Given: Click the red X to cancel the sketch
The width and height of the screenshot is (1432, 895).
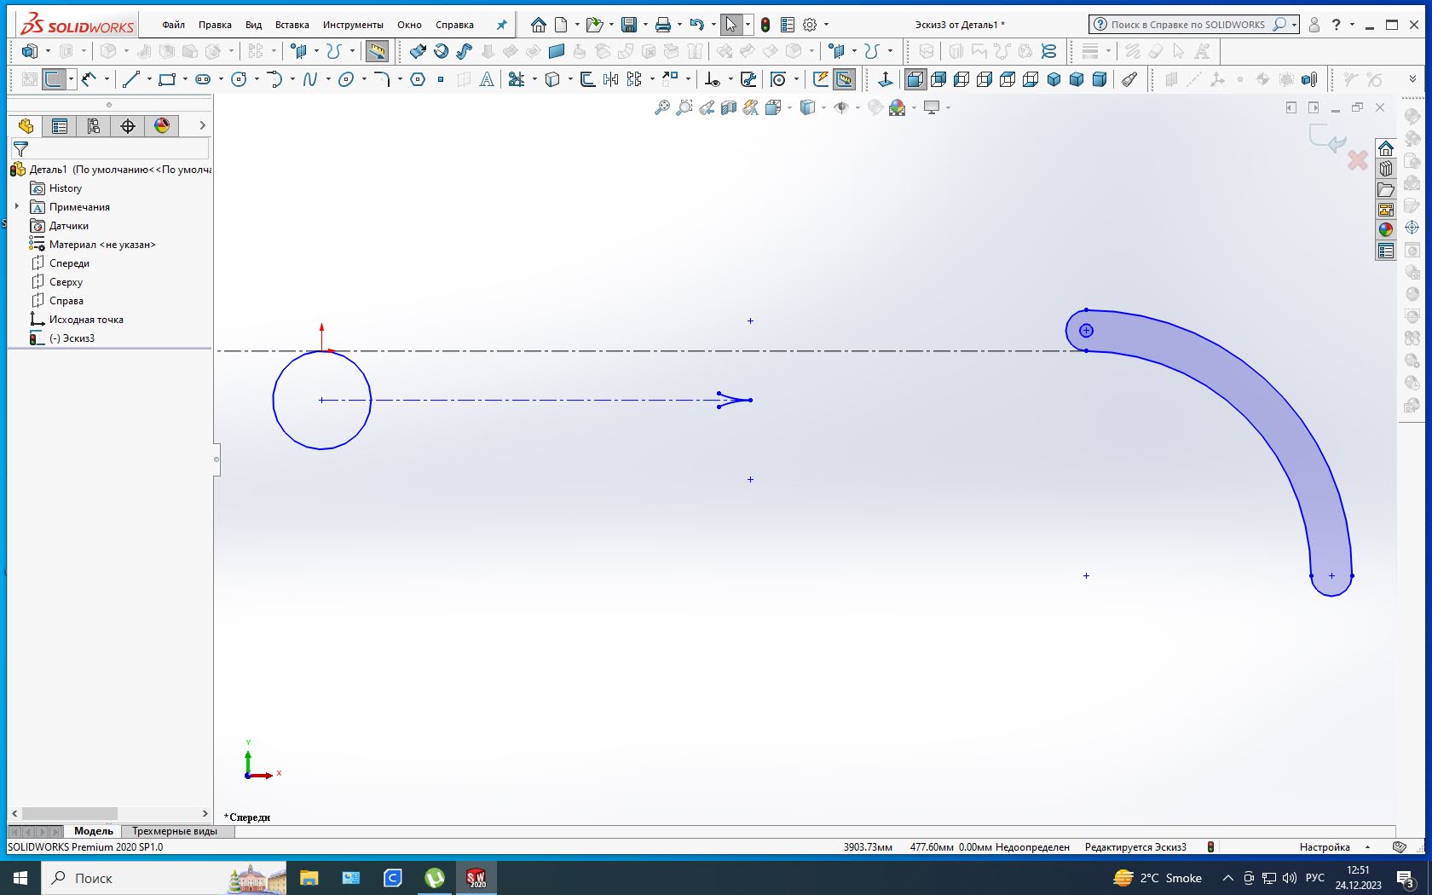Looking at the screenshot, I should point(1357,160).
